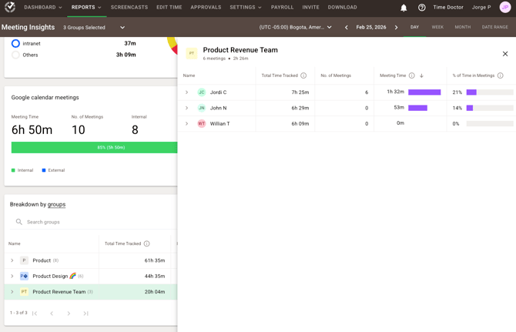The image size is (516, 332).
Task: Select the intranet radio button
Action: tap(15, 43)
